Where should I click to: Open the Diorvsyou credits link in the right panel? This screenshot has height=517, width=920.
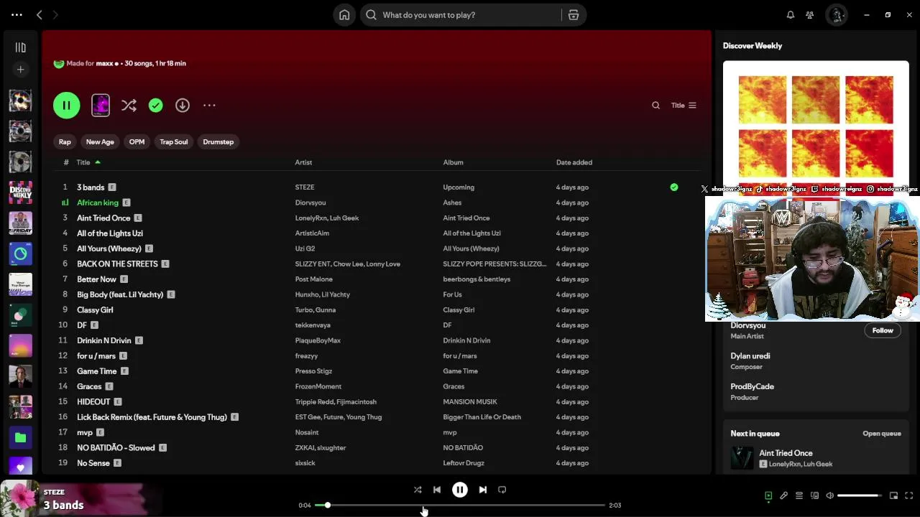(748, 325)
